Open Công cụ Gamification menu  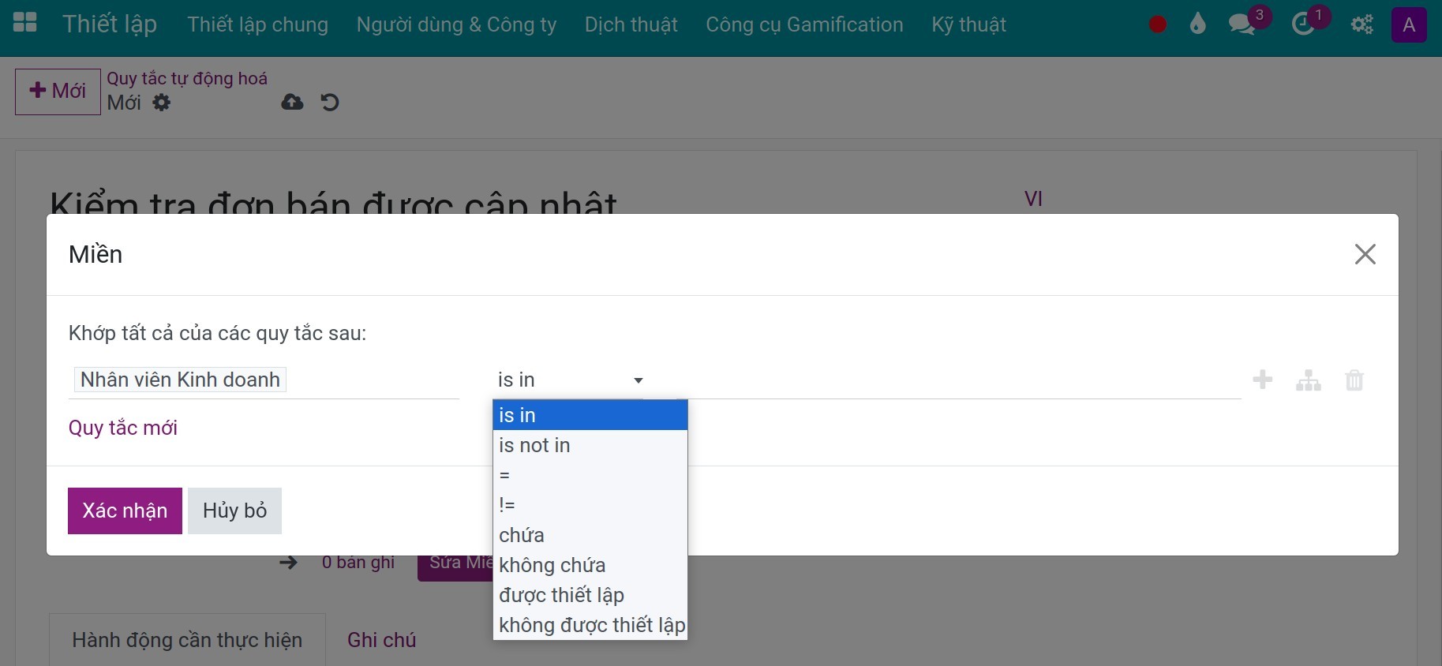click(x=804, y=24)
